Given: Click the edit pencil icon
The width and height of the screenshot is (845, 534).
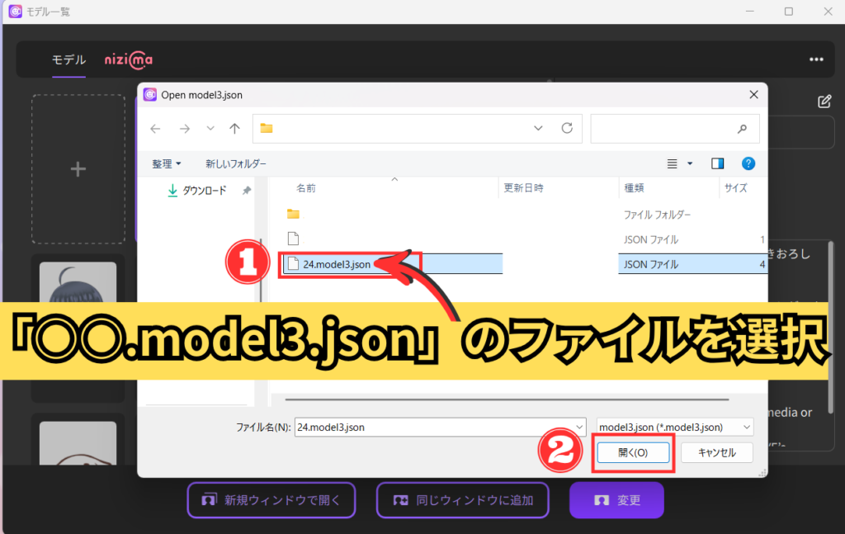Looking at the screenshot, I should point(824,102).
